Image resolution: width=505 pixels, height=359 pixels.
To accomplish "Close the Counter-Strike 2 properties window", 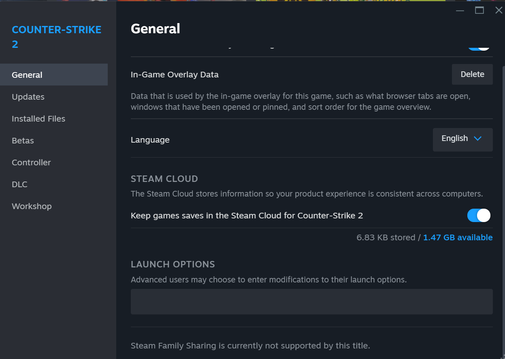I will click(499, 11).
